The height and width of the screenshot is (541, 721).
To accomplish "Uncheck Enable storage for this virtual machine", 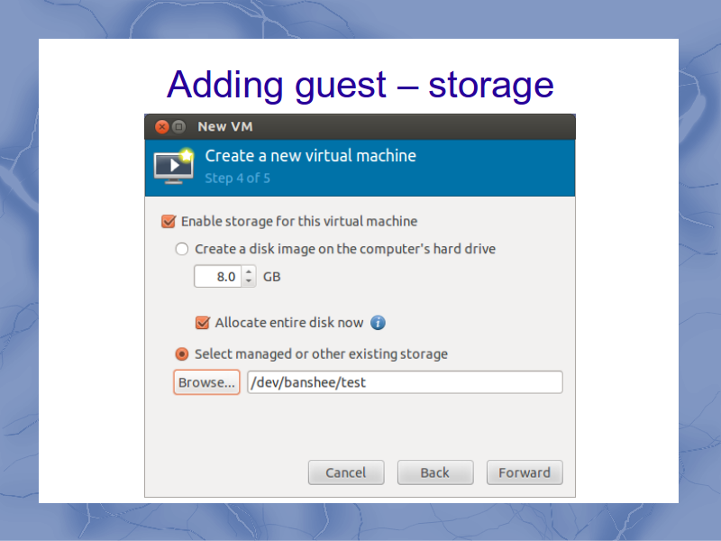I will click(169, 221).
